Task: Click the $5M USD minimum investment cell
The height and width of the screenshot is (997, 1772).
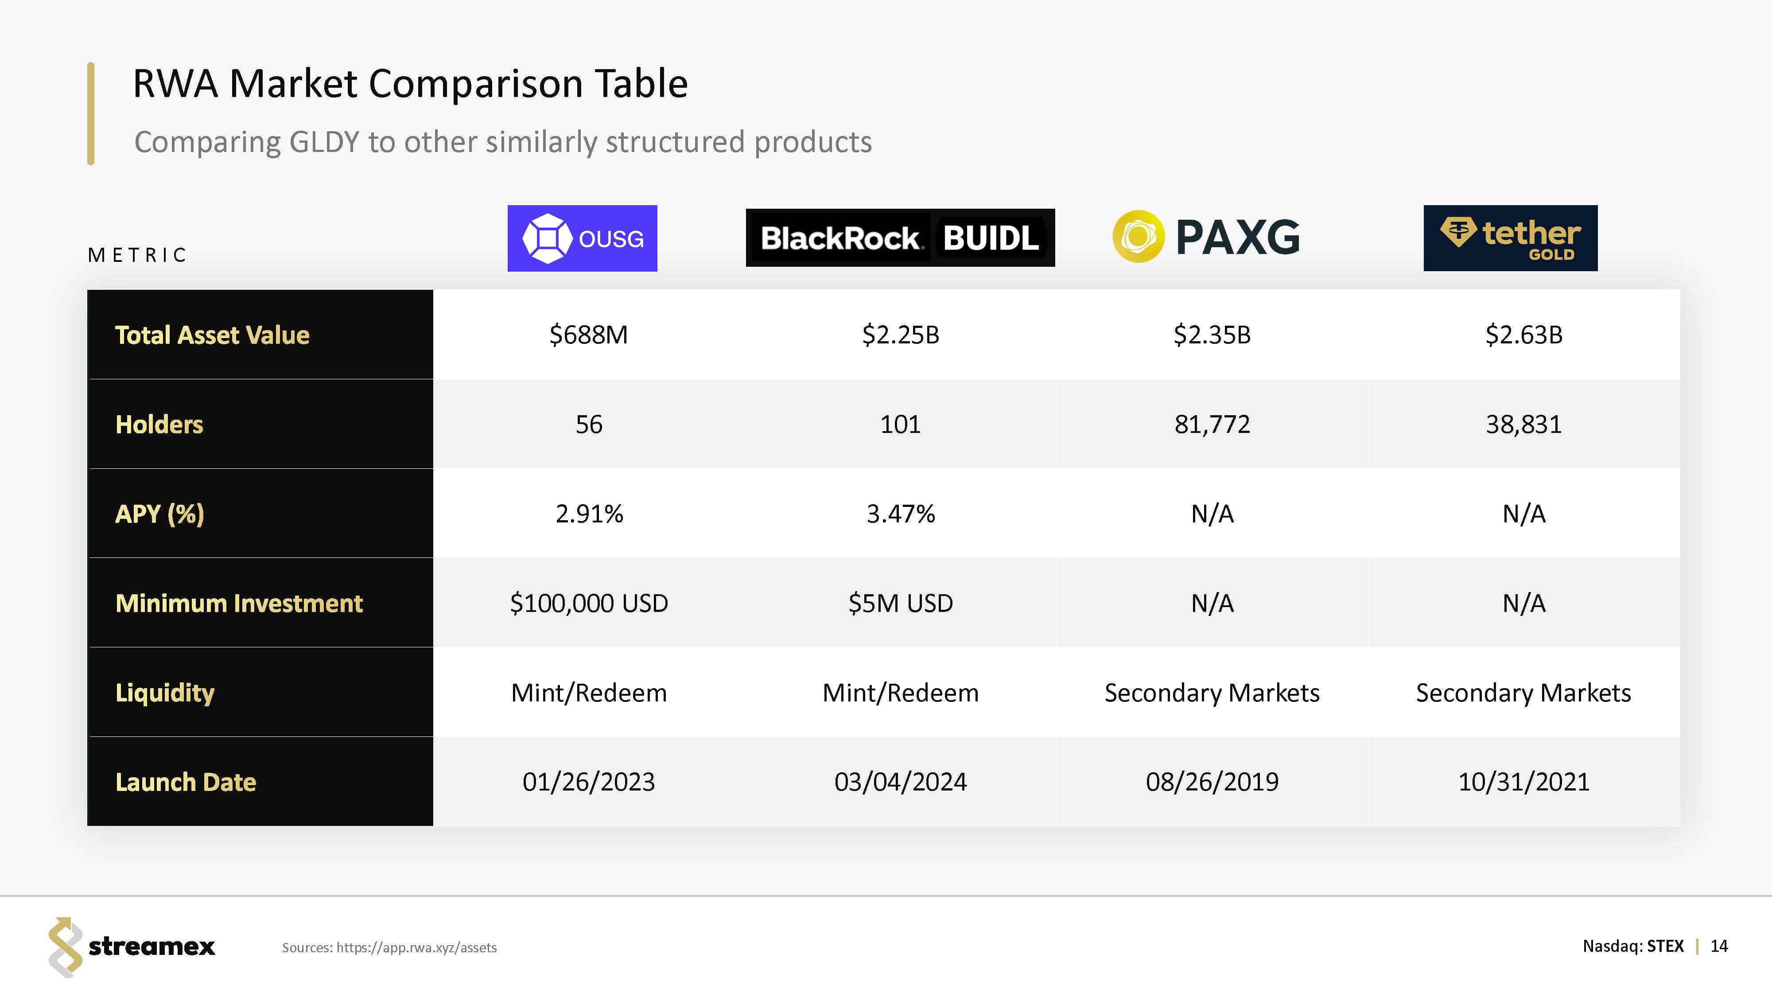Action: pyautogui.click(x=901, y=604)
